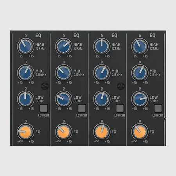Click the MID 2.5kHz label in channel four

pos(155,73)
